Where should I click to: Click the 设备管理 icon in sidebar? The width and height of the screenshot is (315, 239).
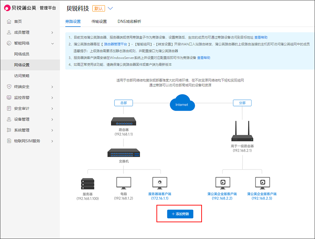coord(9,119)
